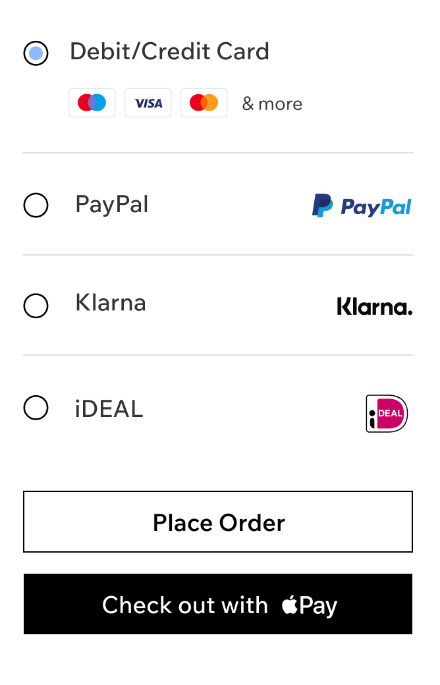Click the '& more' card types text
The image size is (440, 685).
pos(272,104)
